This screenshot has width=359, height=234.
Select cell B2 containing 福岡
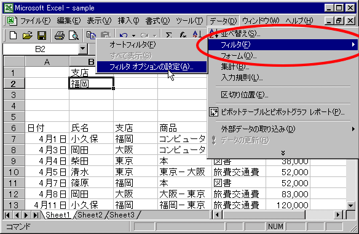click(91, 83)
